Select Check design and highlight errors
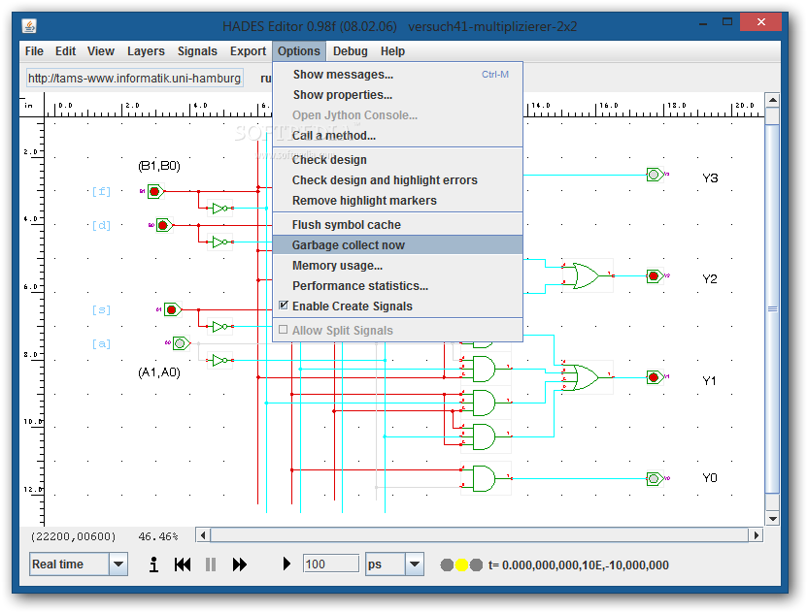This screenshot has height=613, width=808. click(398, 180)
